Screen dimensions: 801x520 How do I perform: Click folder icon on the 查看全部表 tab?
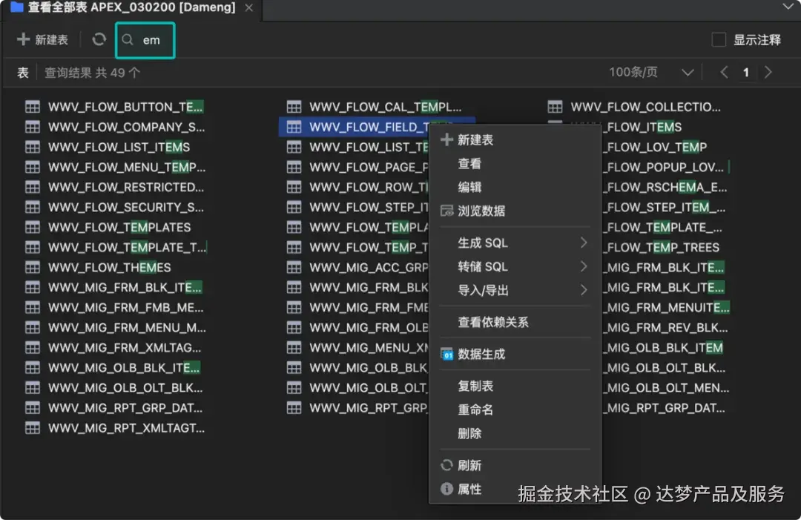coord(17,7)
